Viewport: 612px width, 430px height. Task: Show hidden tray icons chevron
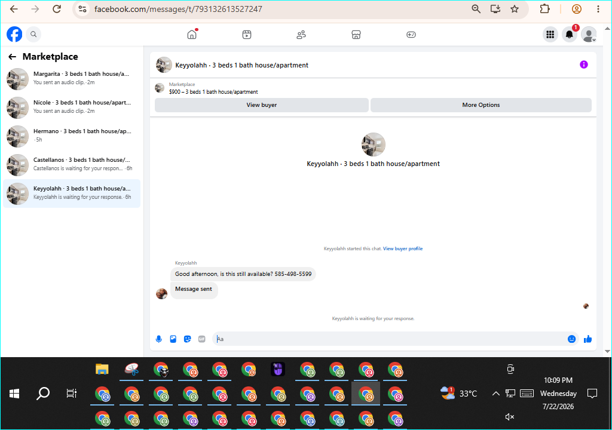pos(495,394)
